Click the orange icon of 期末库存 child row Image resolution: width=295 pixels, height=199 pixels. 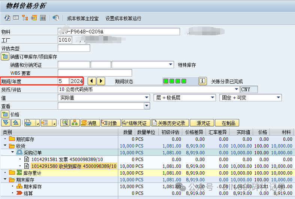[19, 186]
